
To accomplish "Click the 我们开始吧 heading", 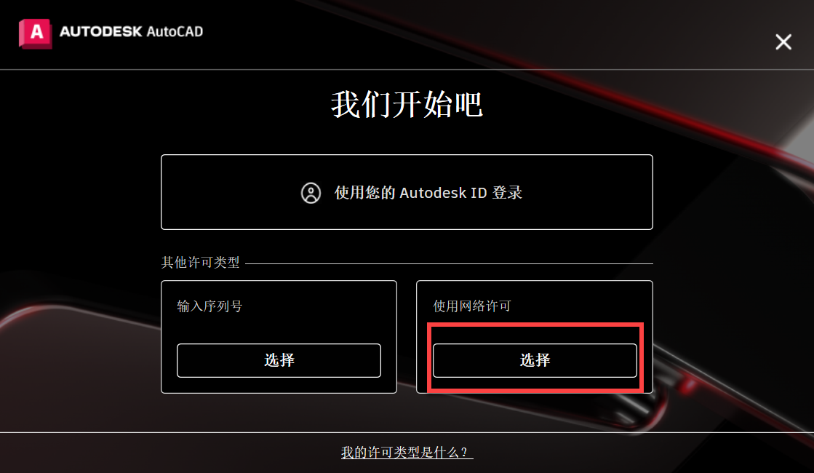I will (x=407, y=104).
